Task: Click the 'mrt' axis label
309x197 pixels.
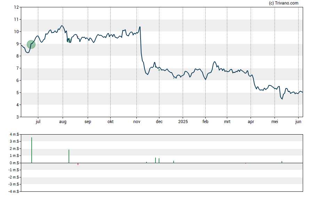Action: click(x=227, y=122)
